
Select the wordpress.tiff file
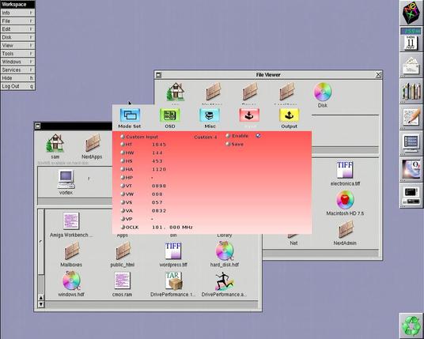[x=173, y=250]
